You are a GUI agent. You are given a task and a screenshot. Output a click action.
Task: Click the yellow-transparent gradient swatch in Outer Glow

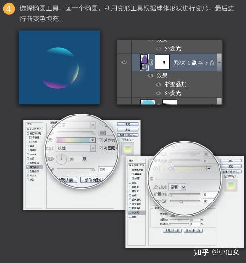click(190, 169)
